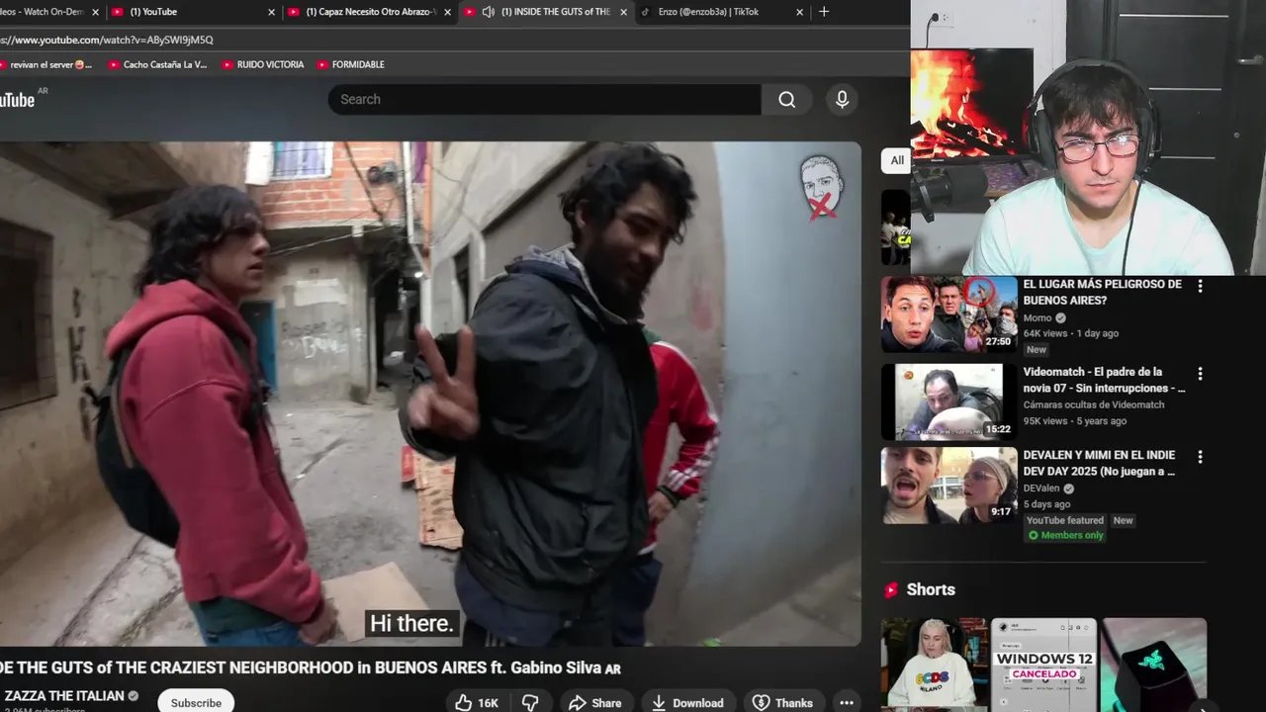
Task: Dislike the video with thumbs down
Action: [x=530, y=702]
